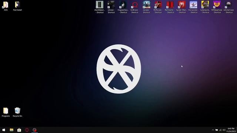Select the Post Install folder icon
The height and width of the screenshot is (133, 237).
[x=17, y=6]
